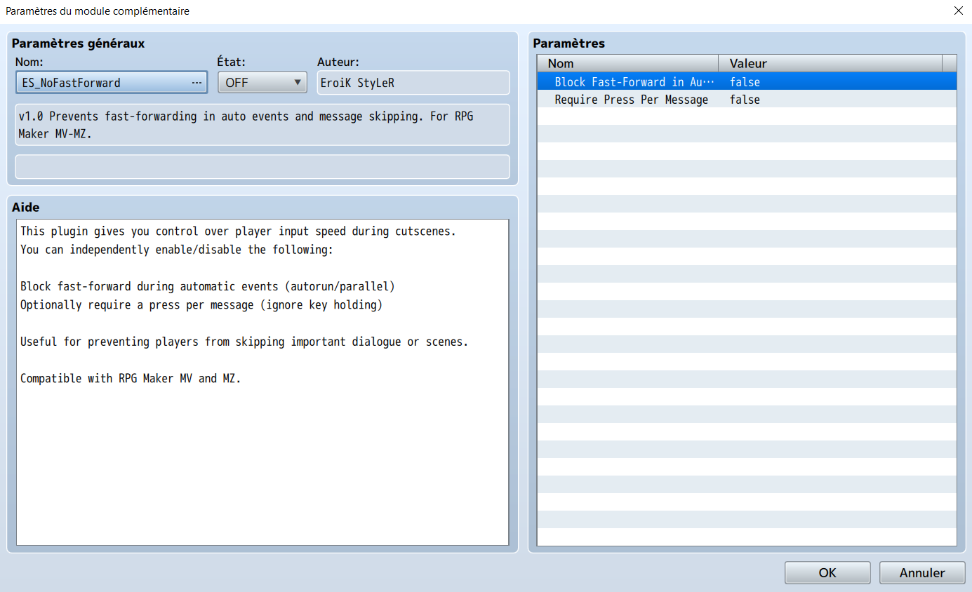Click the plugin description text box
972x592 pixels.
[262, 125]
